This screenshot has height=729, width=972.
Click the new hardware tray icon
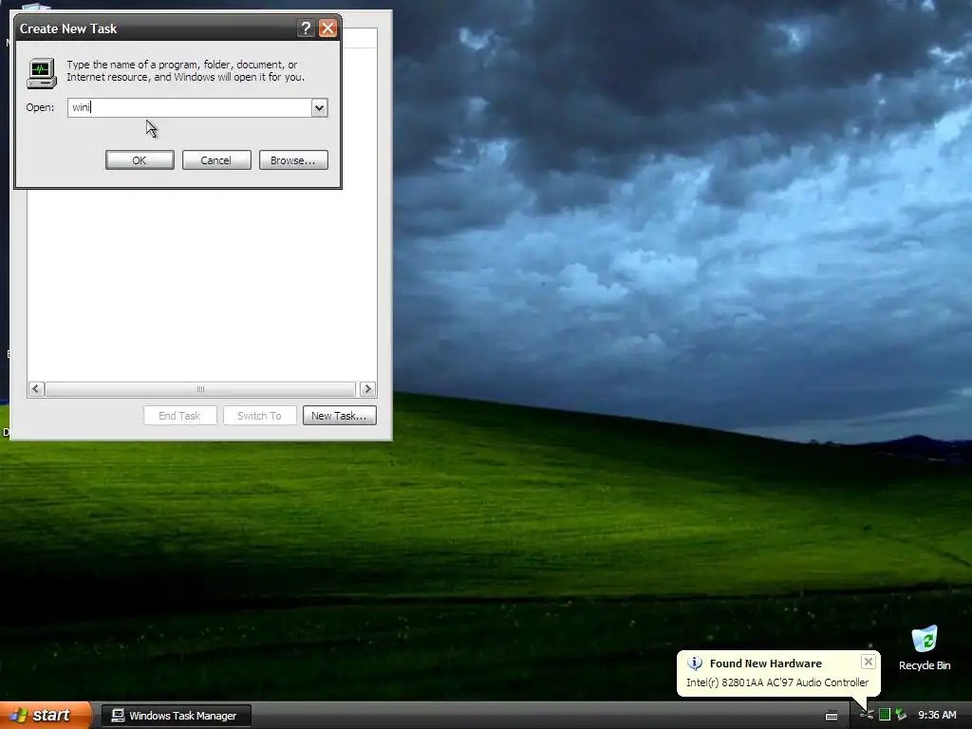867,715
